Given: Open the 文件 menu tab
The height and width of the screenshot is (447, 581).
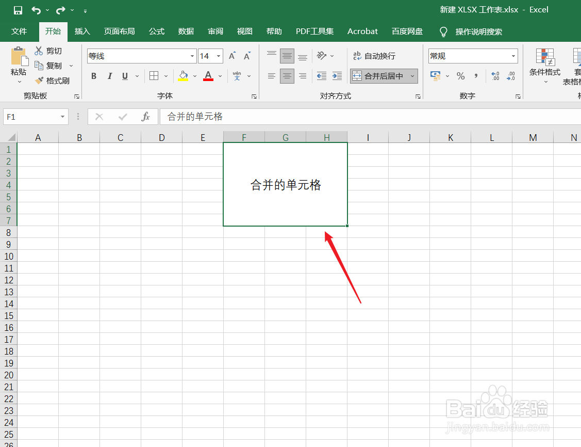Looking at the screenshot, I should [19, 31].
